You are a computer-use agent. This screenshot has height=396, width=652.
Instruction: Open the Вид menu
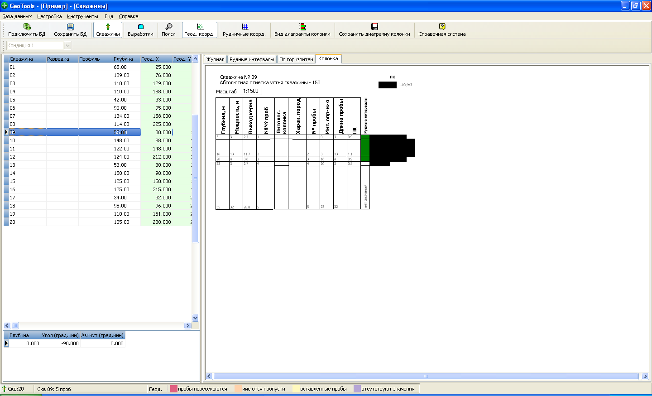[x=109, y=16]
